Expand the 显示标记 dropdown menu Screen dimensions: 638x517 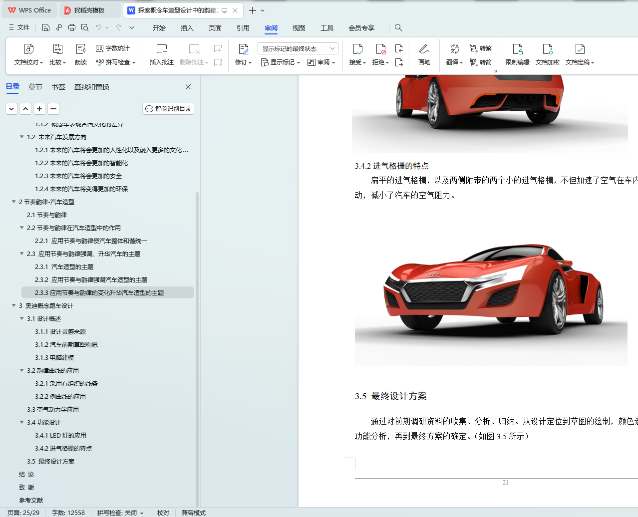point(281,62)
